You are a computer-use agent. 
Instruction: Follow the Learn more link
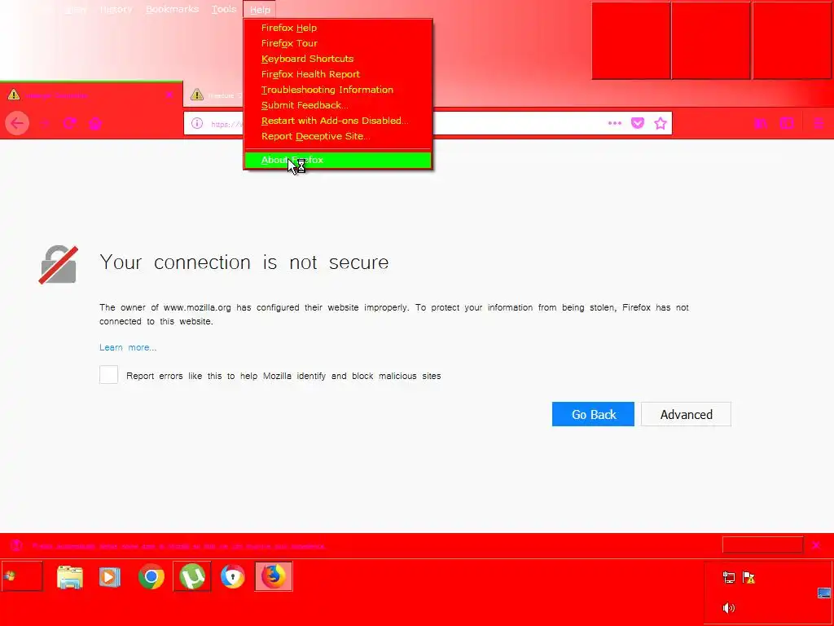tap(128, 347)
